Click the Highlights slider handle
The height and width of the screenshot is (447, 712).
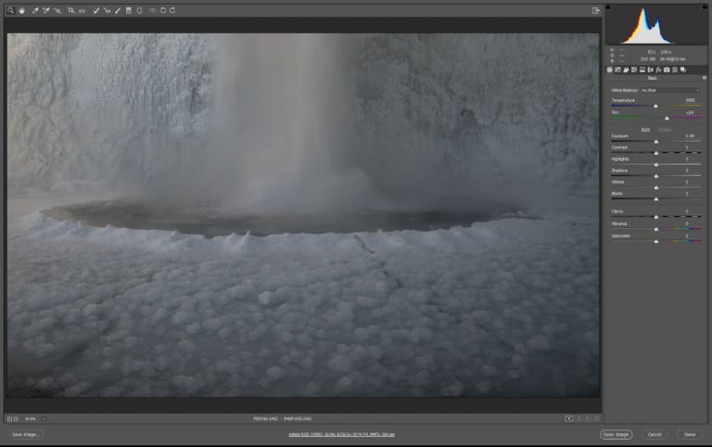(x=656, y=164)
